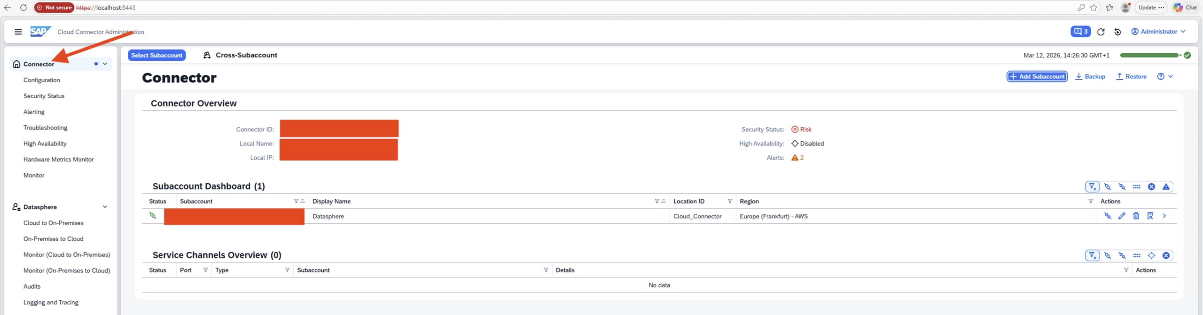Image resolution: width=1203 pixels, height=315 pixels.
Task: Toggle the Service Channels clear filter button
Action: tap(1092, 255)
